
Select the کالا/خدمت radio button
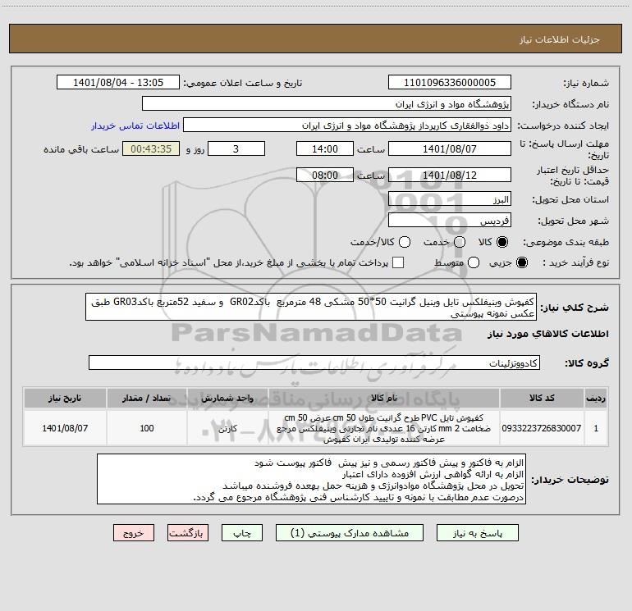(x=405, y=242)
